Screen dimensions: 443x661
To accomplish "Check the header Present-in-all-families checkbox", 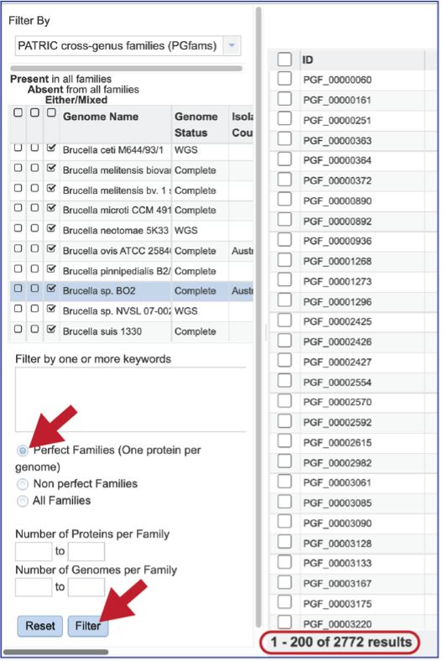I will [18, 112].
